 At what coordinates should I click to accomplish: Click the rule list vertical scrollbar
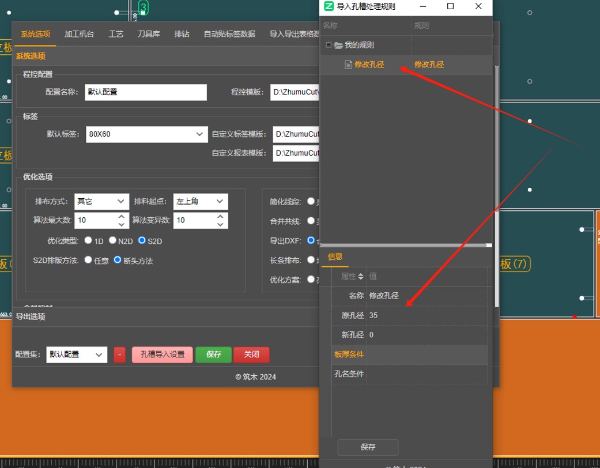click(496, 144)
